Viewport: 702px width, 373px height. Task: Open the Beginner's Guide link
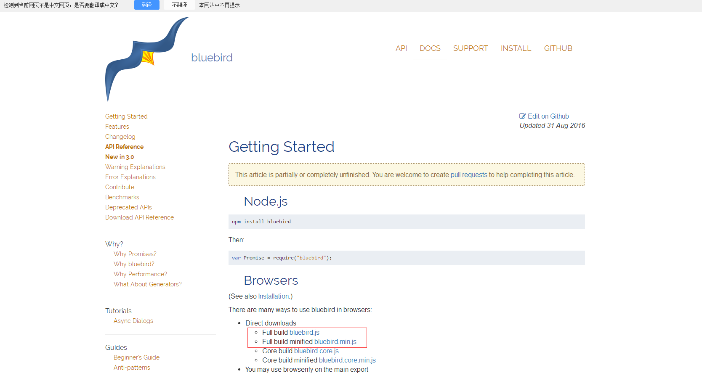pos(136,357)
